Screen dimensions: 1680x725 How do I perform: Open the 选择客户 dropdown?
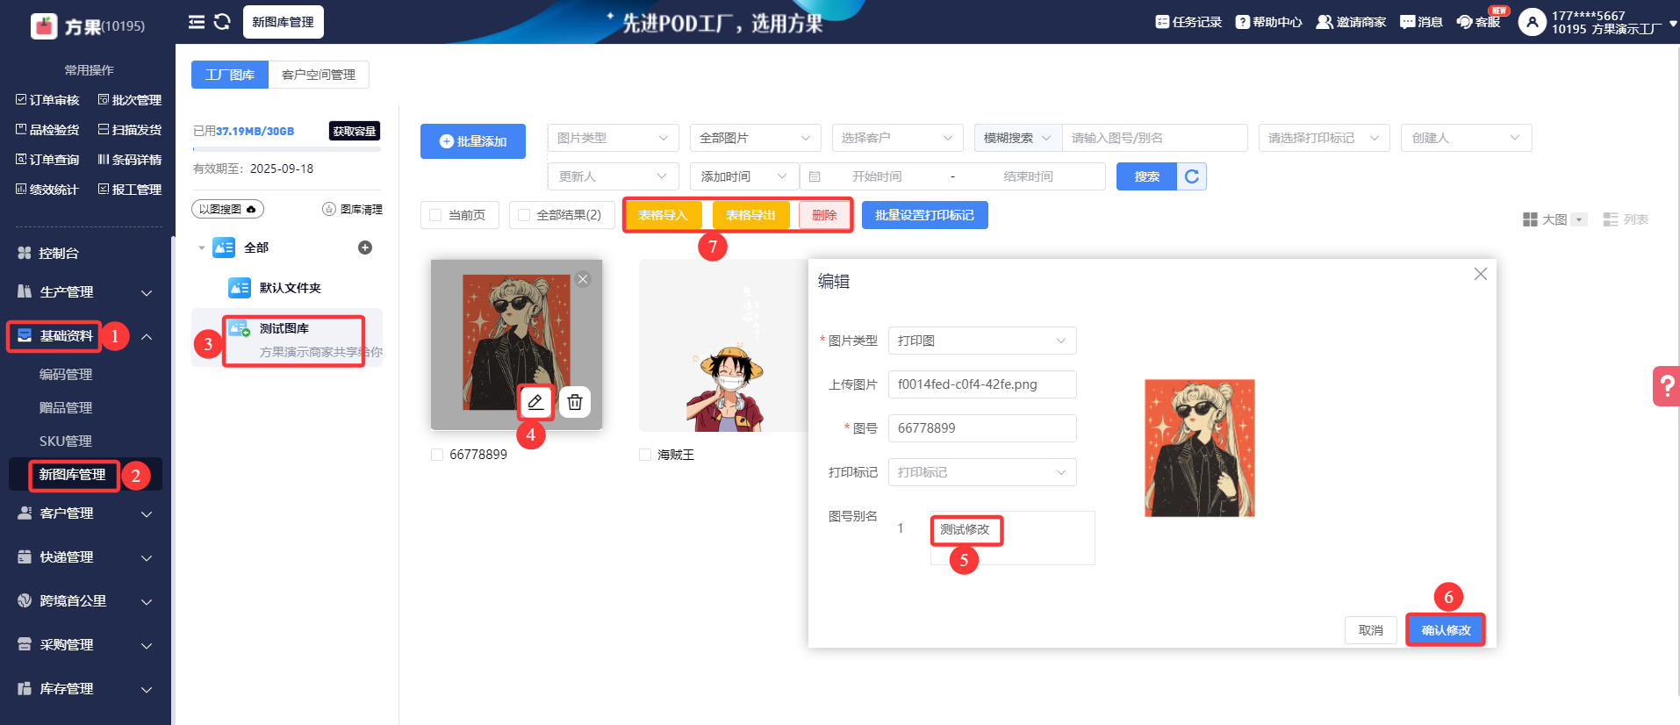tap(897, 138)
